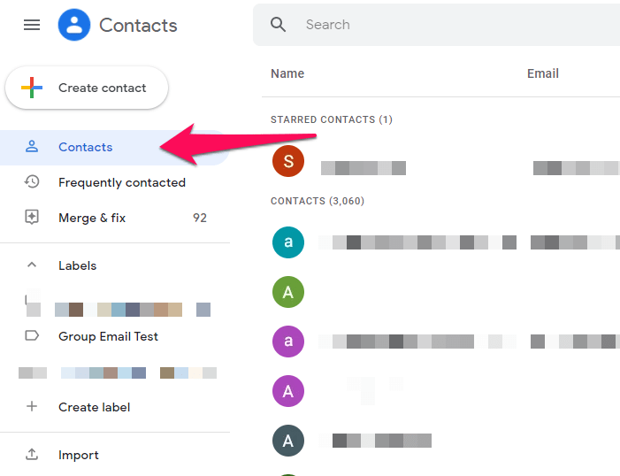Viewport: 620px width, 476px height.
Task: Click the Merge & fix sparkle icon
Action: click(32, 218)
